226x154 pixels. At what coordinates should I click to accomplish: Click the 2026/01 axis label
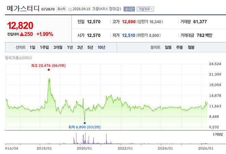point(206,148)
